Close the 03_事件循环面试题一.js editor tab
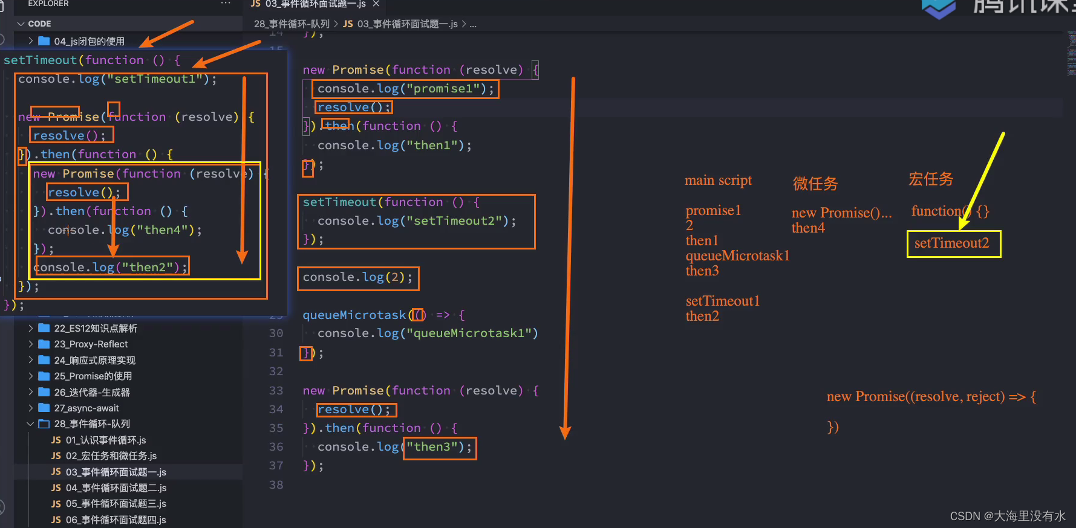This screenshot has height=528, width=1076. pyautogui.click(x=376, y=4)
